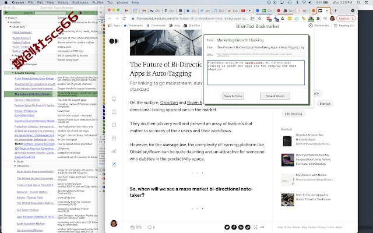This screenshot has width=373, height=233.
Task: Click Chrome profile avatar in toolbar
Action: (x=332, y=18)
